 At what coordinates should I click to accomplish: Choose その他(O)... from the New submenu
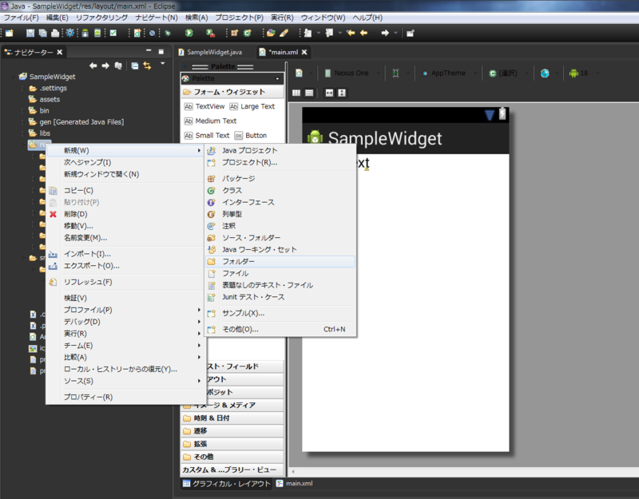coord(280,329)
